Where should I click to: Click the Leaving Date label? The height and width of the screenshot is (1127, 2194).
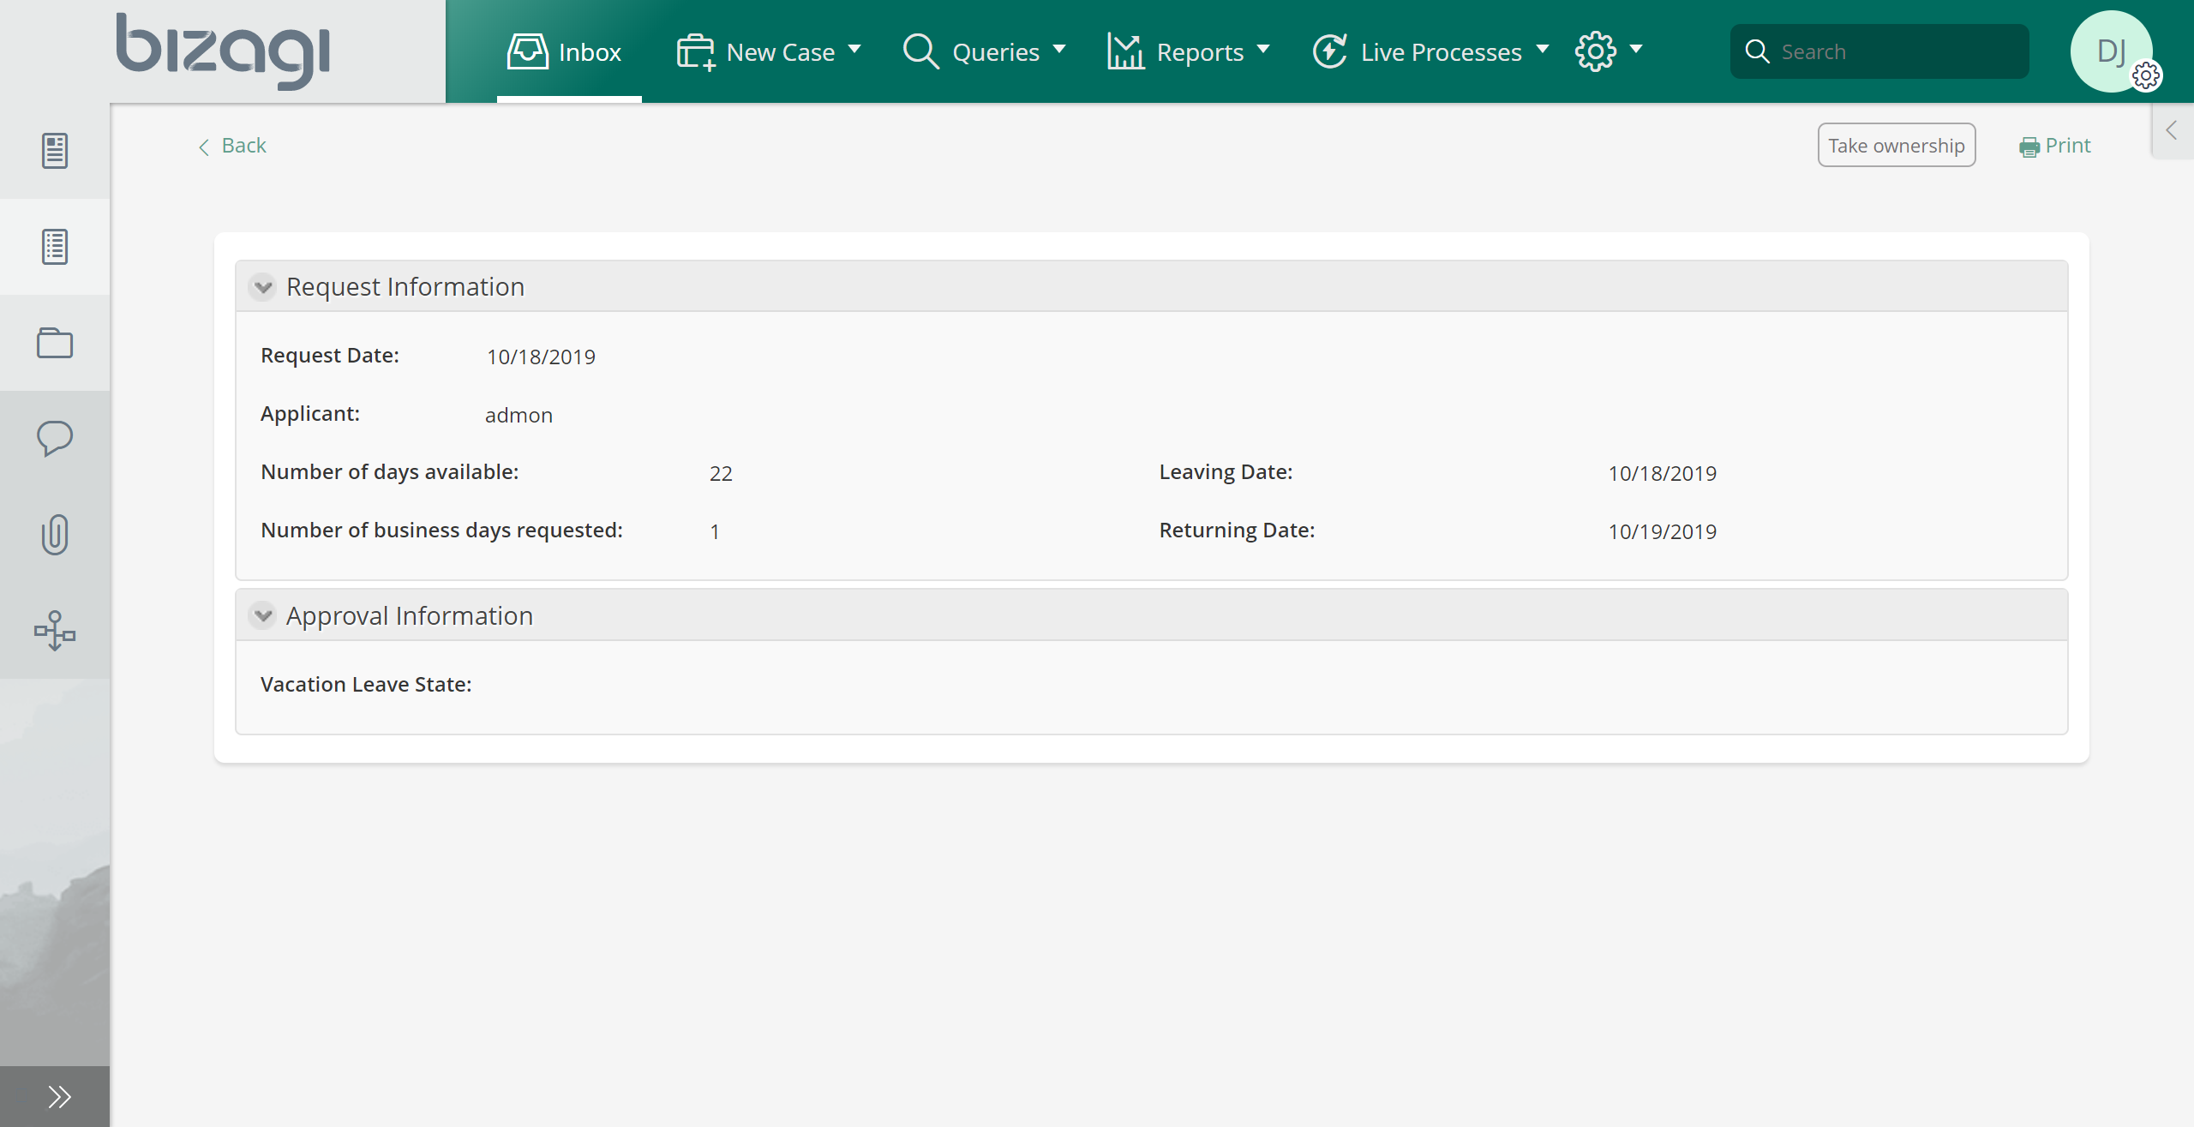pyautogui.click(x=1226, y=471)
